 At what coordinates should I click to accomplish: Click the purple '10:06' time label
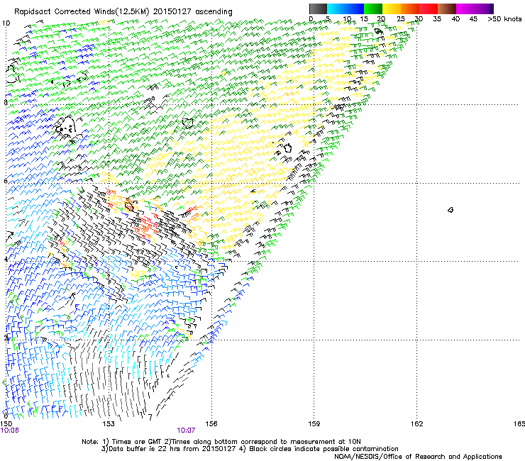click(x=9, y=431)
